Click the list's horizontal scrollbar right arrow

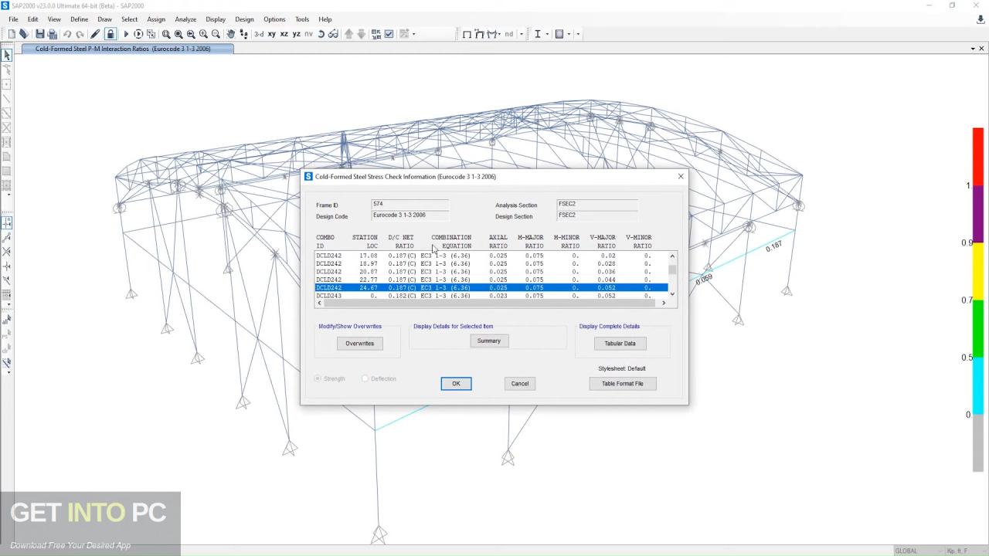664,303
